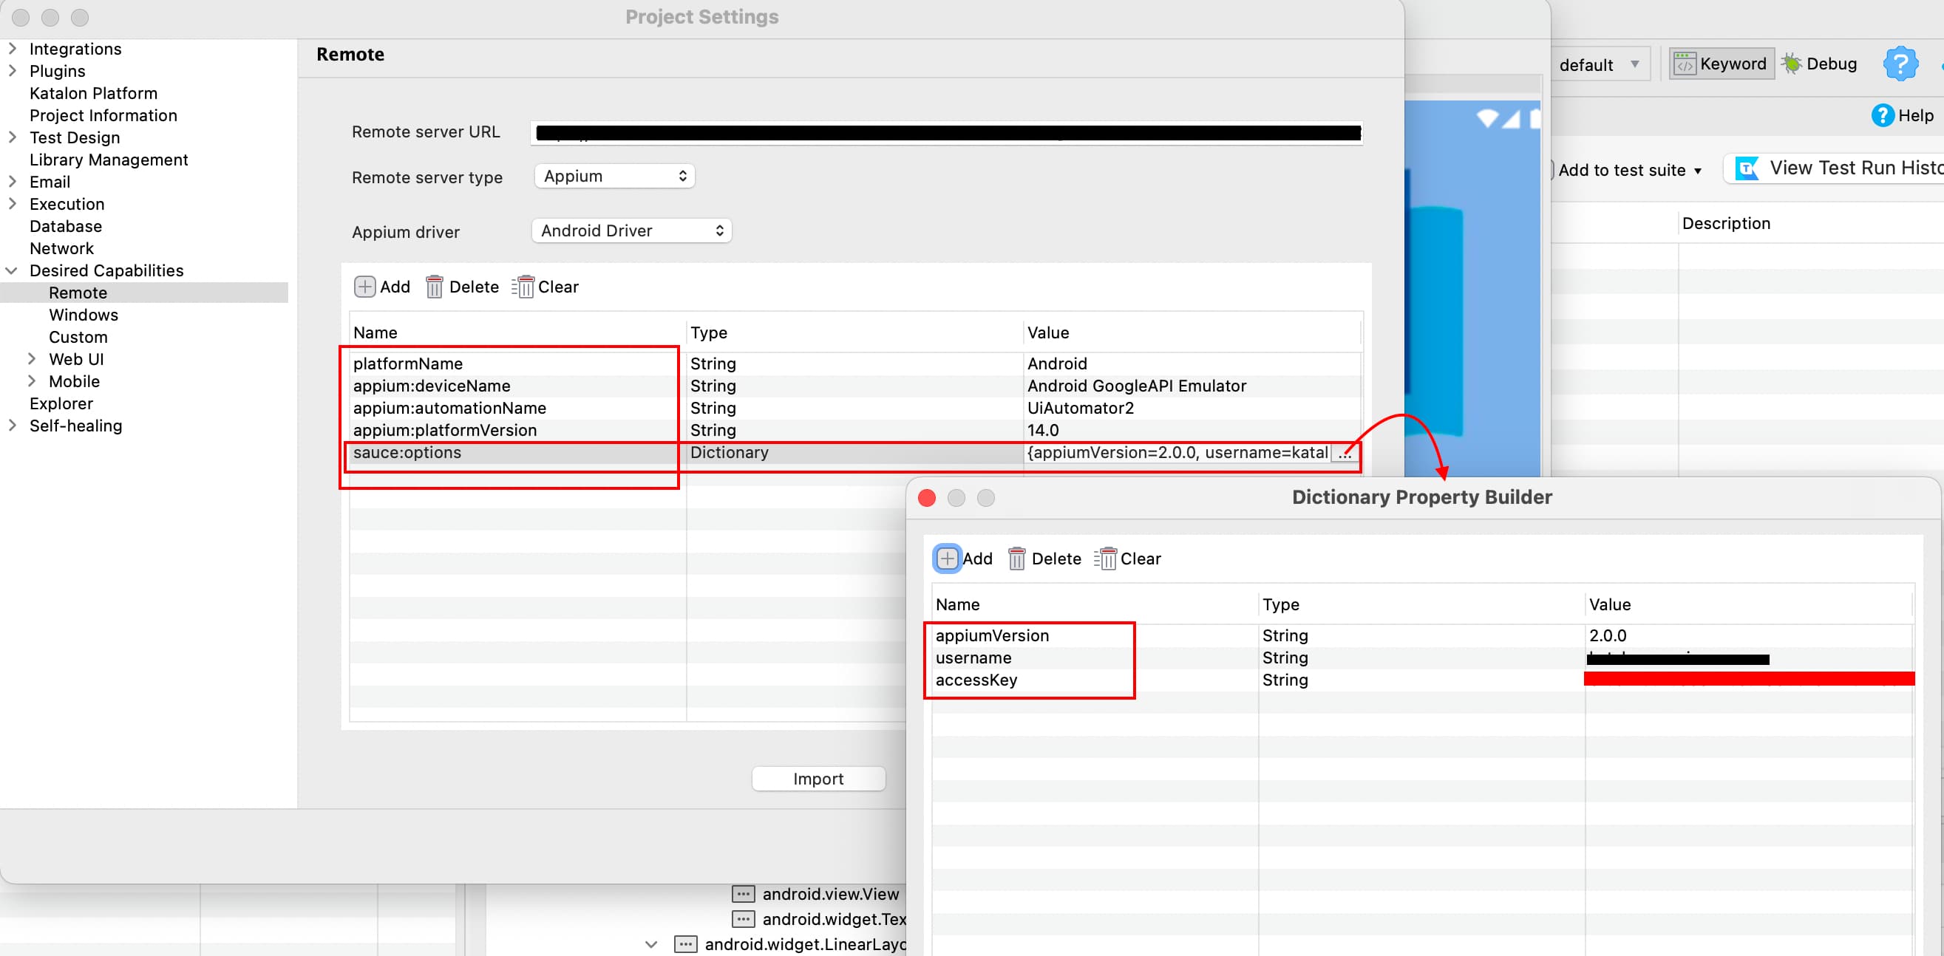Click the Import button

pos(818,779)
